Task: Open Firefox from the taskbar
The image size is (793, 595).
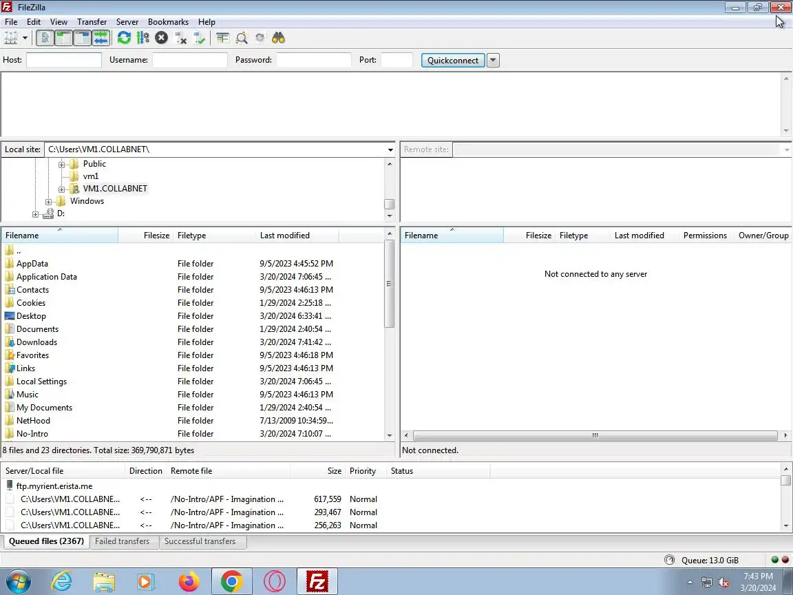Action: coord(189,582)
